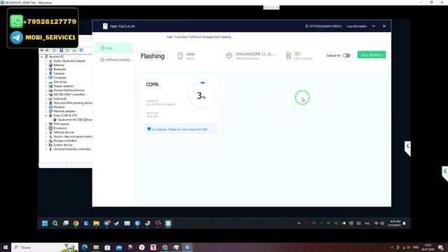Screen dimensions: 448x252
Task: Select Software devices entry
Action: [x=64, y=132]
